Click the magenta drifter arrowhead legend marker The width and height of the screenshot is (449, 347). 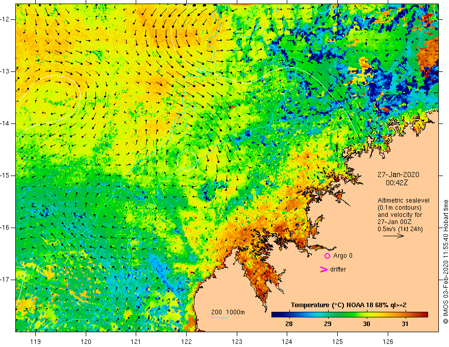pyautogui.click(x=323, y=269)
